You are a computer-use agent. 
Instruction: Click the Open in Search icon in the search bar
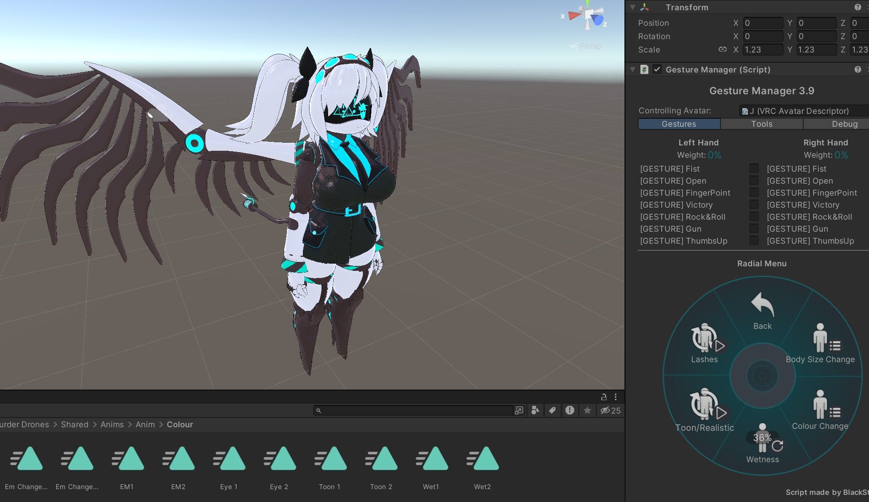coord(519,410)
